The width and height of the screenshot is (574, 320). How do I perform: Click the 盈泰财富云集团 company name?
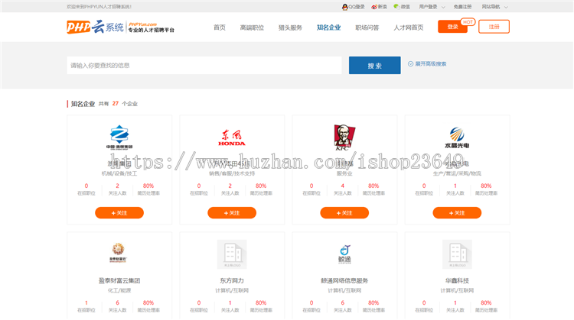[119, 281]
